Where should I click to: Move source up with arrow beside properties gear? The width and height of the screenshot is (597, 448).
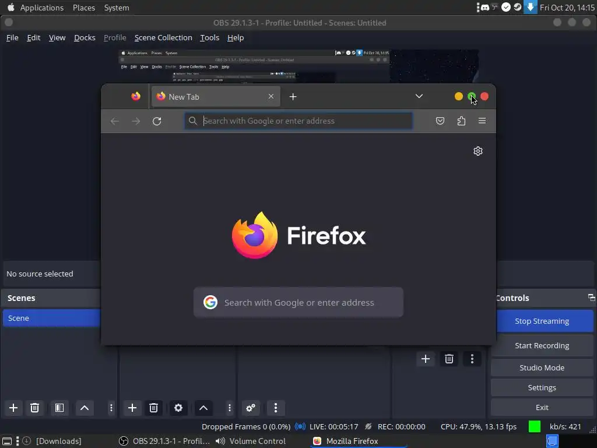click(x=203, y=408)
